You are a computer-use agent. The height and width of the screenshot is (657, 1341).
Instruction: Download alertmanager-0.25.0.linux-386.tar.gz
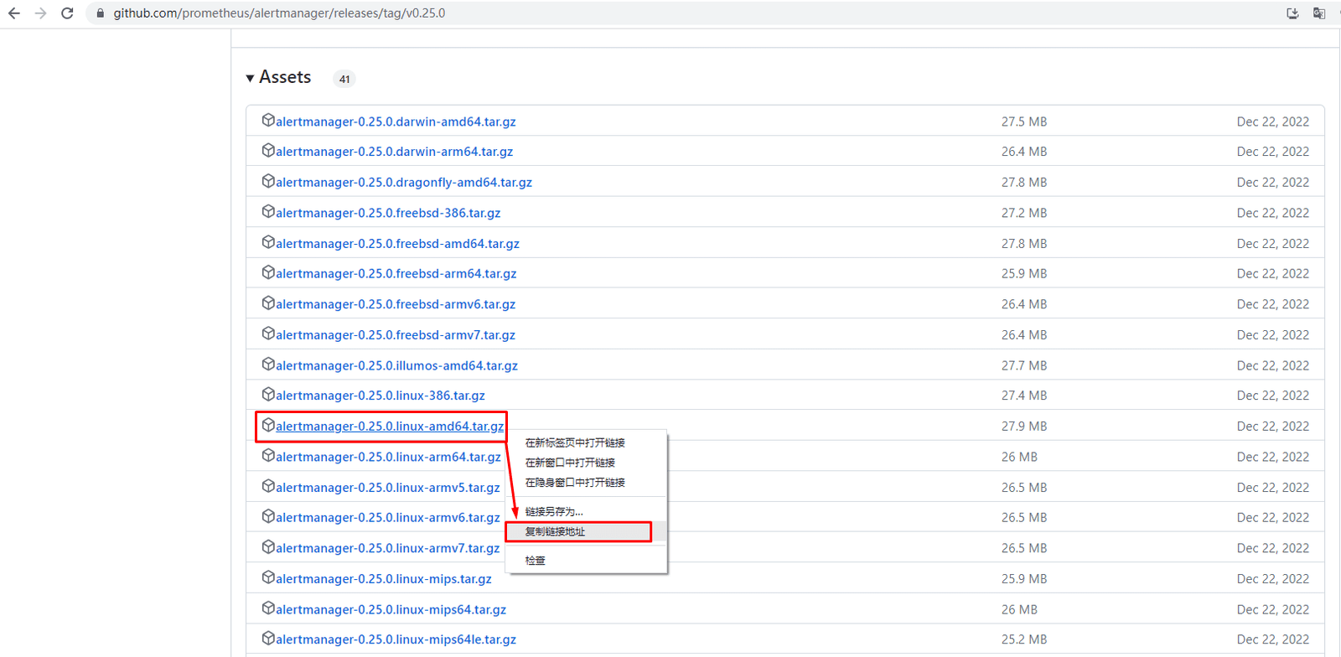pyautogui.click(x=381, y=396)
